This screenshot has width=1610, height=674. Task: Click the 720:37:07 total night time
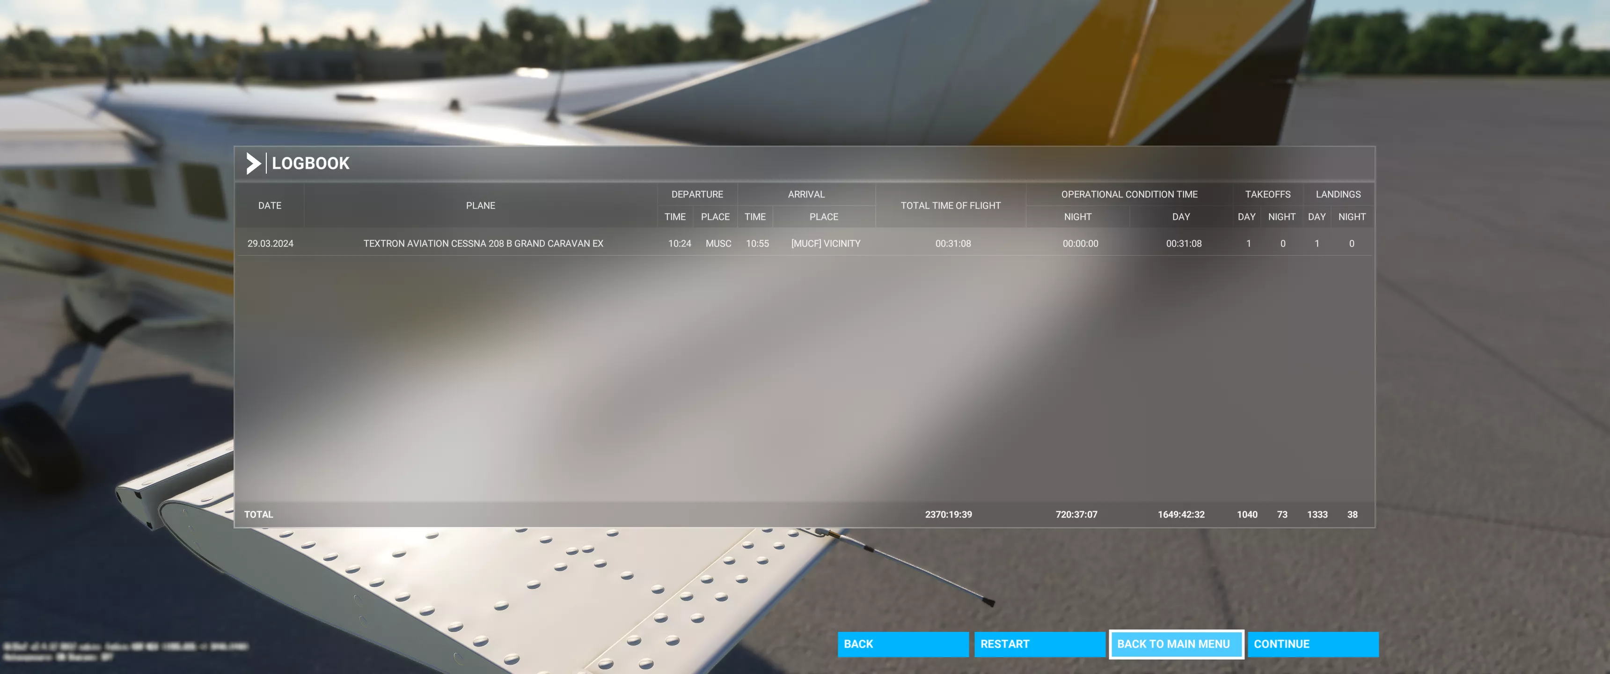[1076, 514]
